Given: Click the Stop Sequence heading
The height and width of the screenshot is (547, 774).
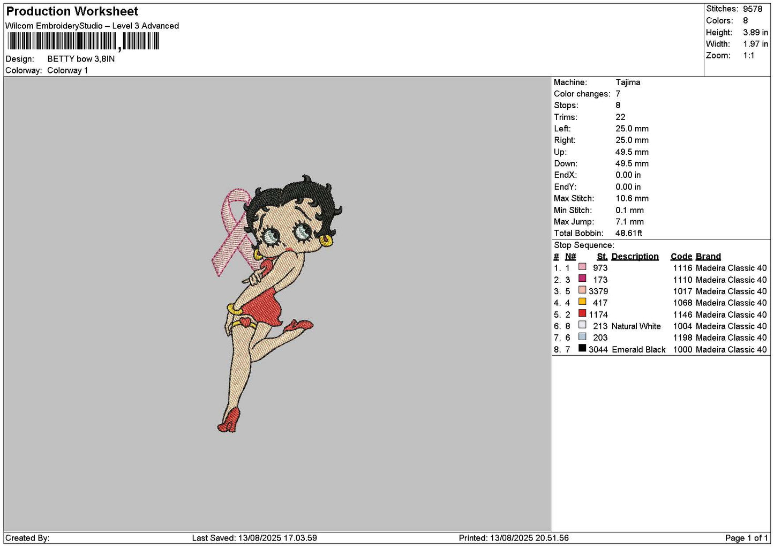Looking at the screenshot, I should (584, 245).
